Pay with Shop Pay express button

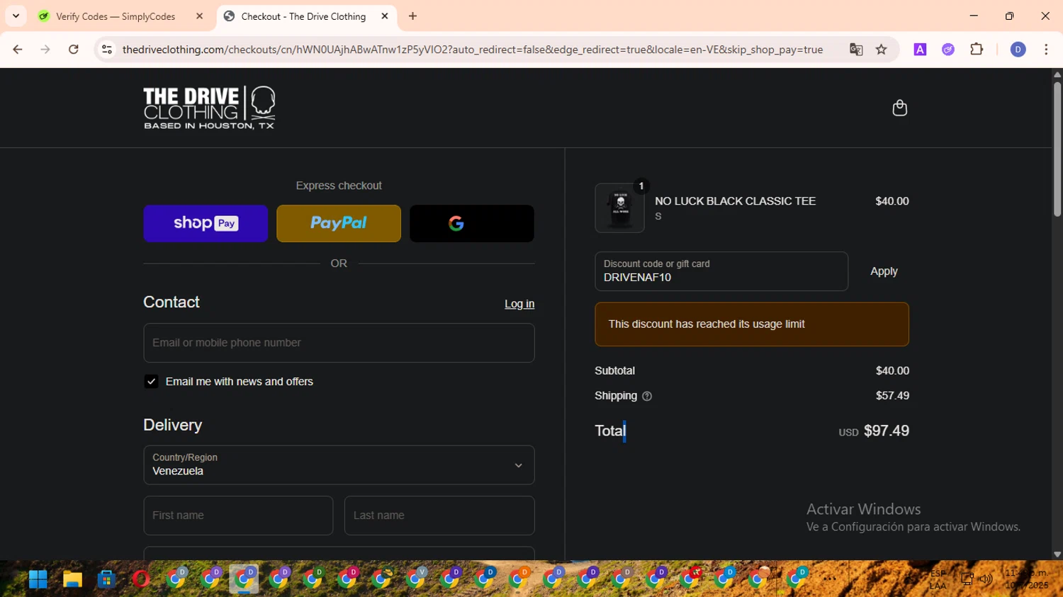[x=206, y=224]
